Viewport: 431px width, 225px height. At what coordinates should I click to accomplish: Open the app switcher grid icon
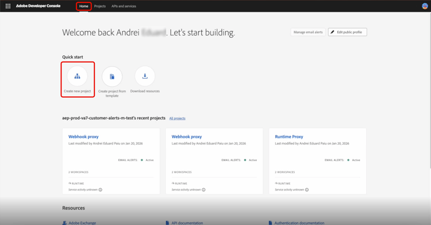(x=8, y=6)
